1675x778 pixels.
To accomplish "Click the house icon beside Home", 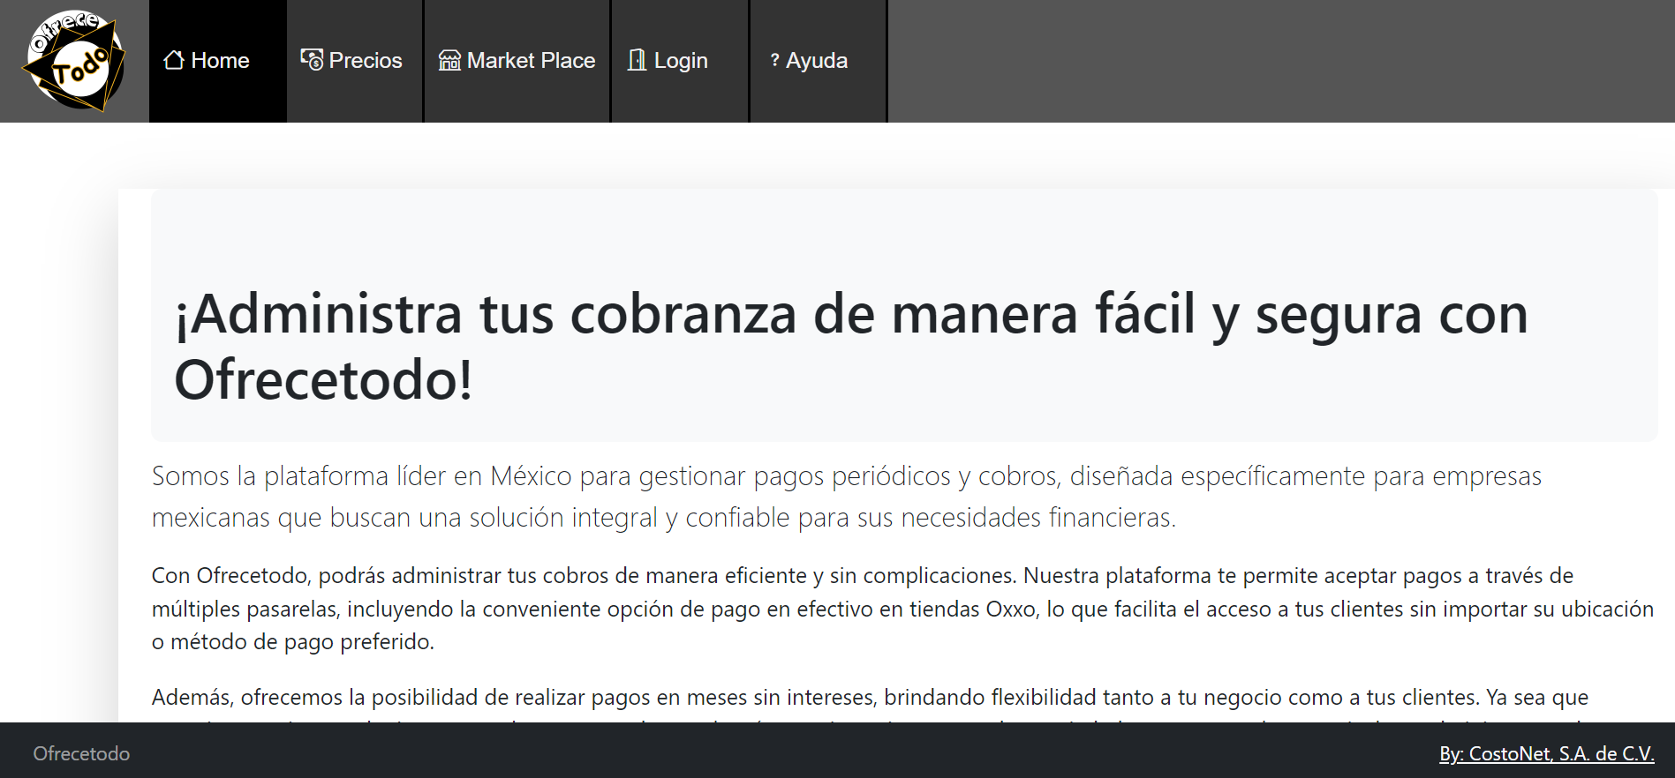I will [174, 60].
